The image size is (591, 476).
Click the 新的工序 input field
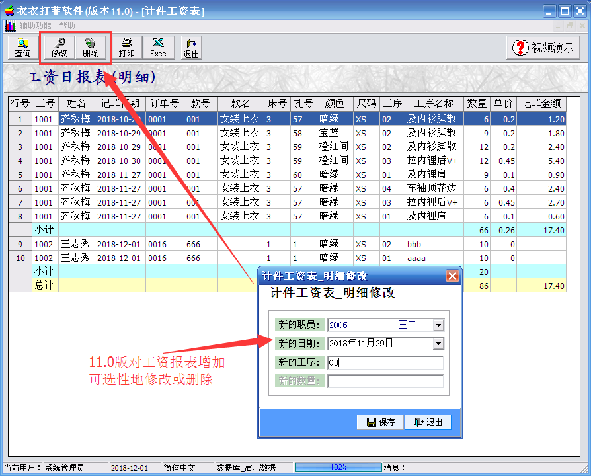click(x=385, y=363)
